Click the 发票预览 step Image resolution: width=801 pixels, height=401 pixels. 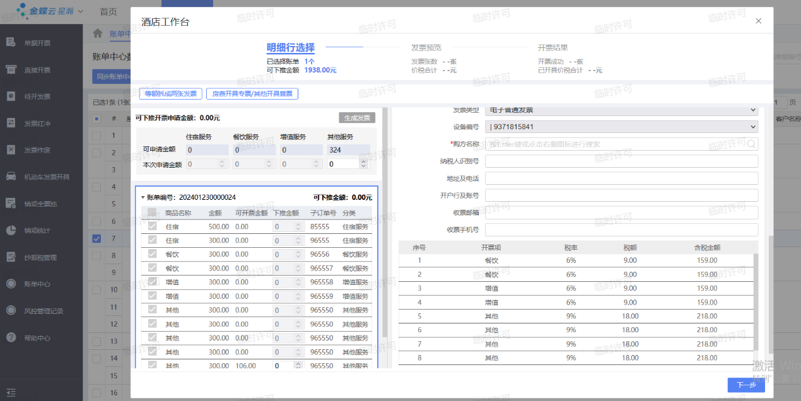tap(426, 47)
